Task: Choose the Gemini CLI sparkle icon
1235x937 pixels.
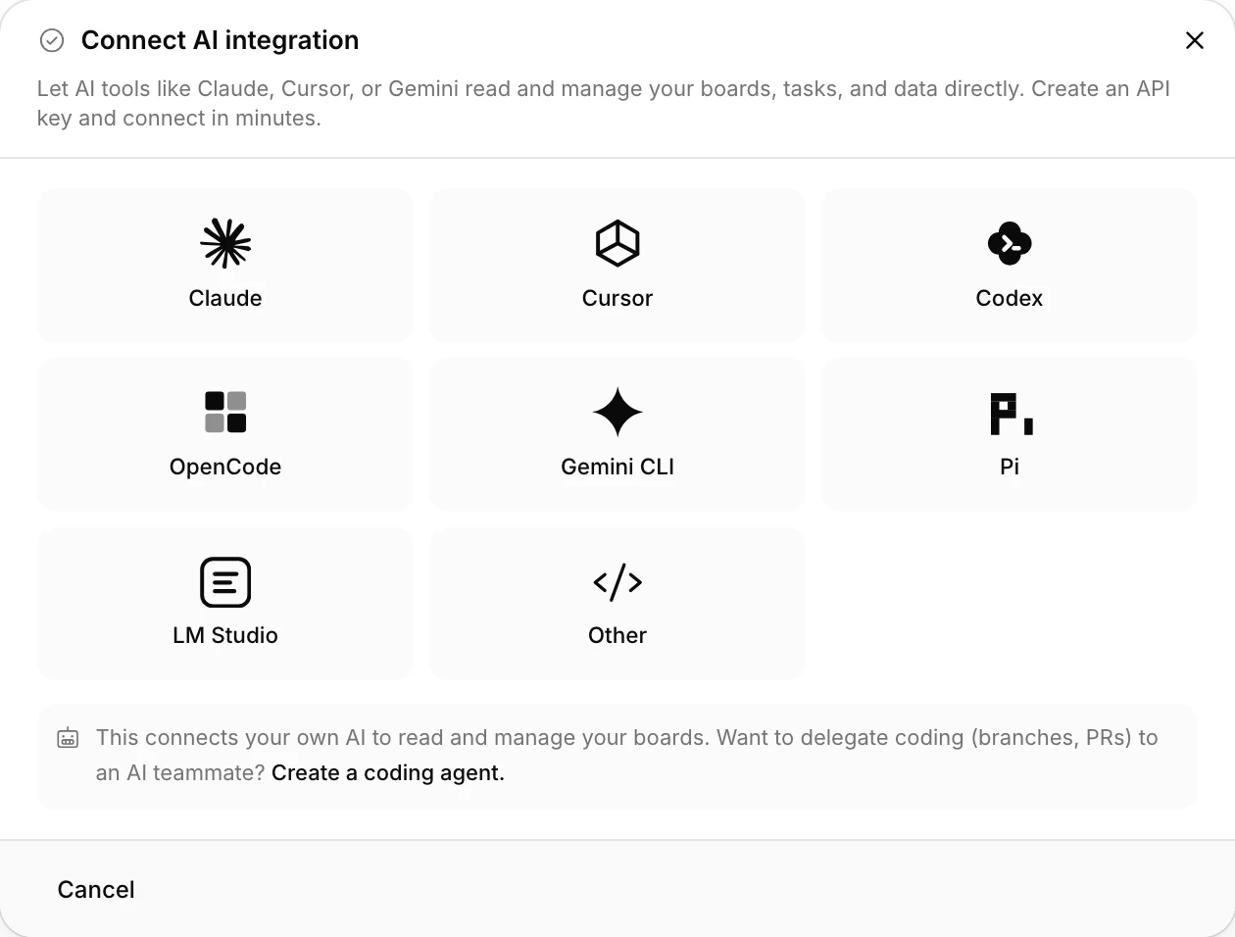Action: [617, 412]
